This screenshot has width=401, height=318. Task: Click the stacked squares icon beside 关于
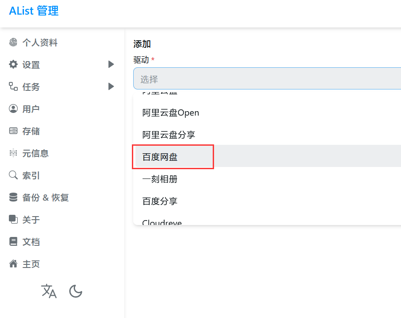point(13,219)
